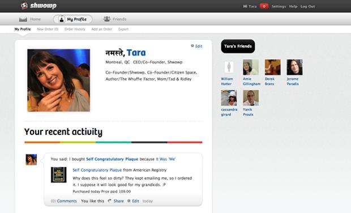The height and width of the screenshot is (213, 351).
Task: Open the red notification counter badge
Action: pos(264,6)
